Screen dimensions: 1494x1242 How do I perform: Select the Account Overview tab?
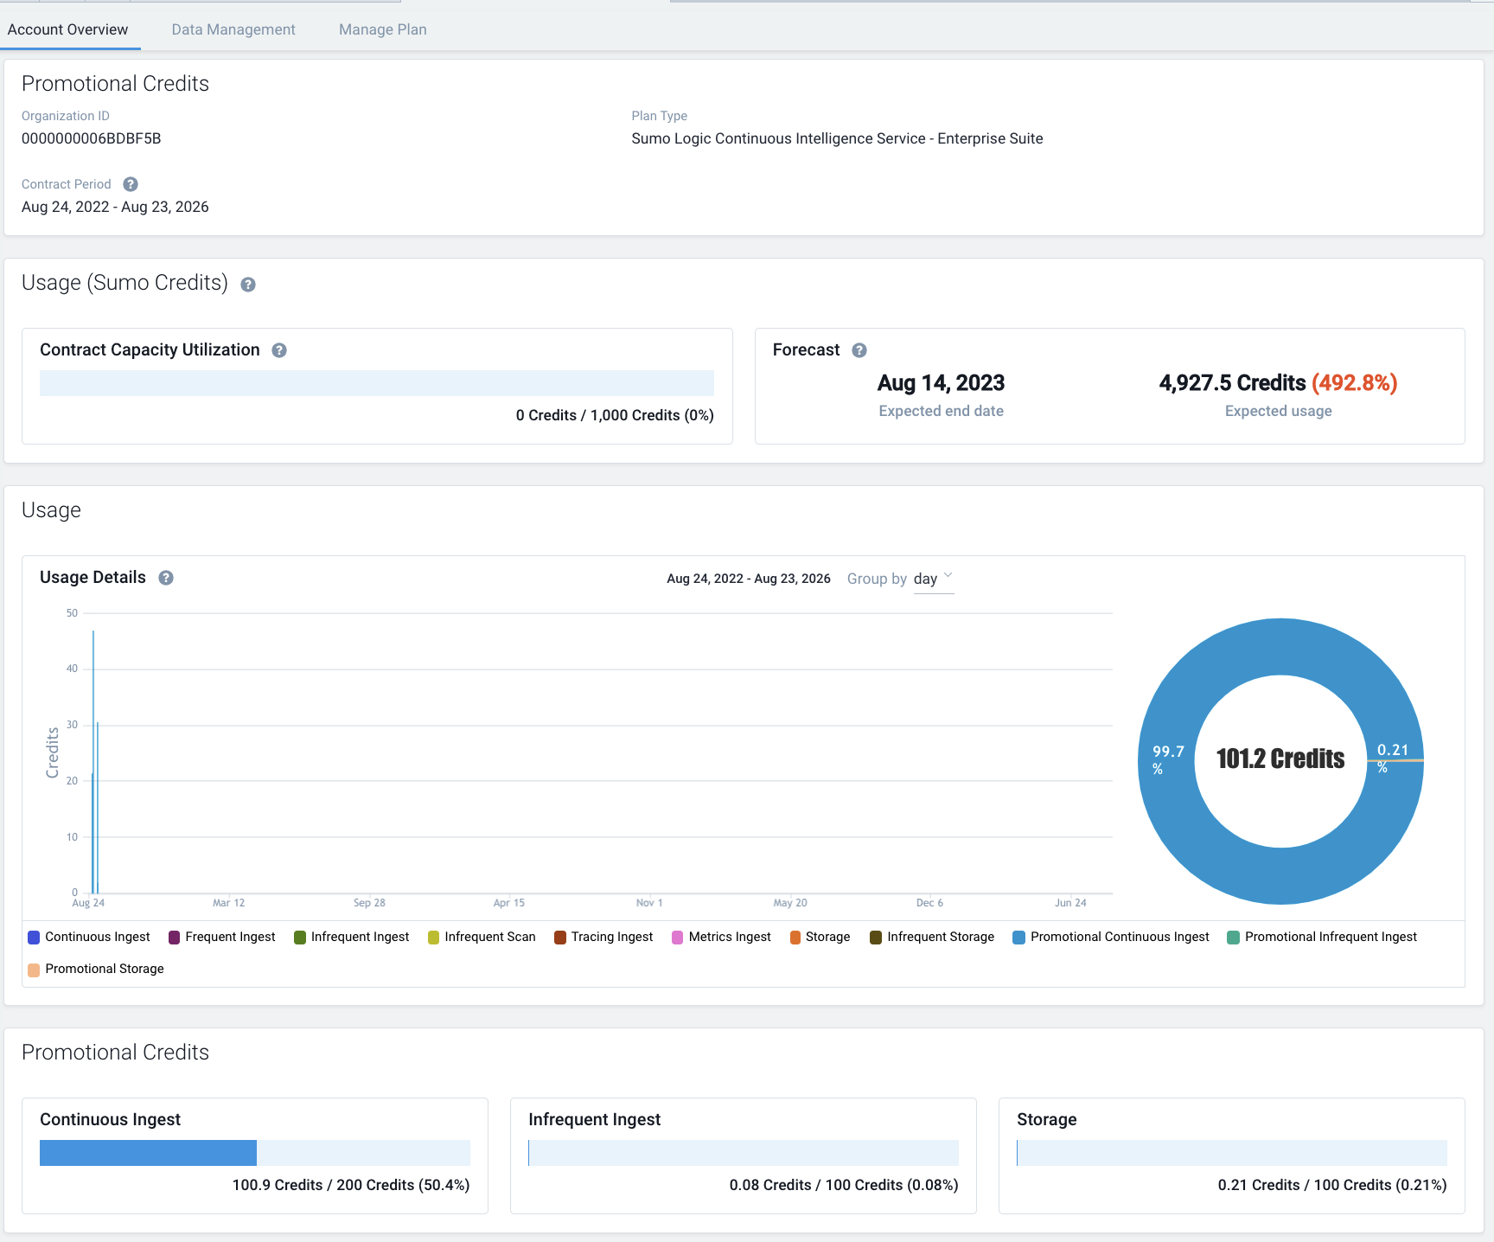pos(68,29)
